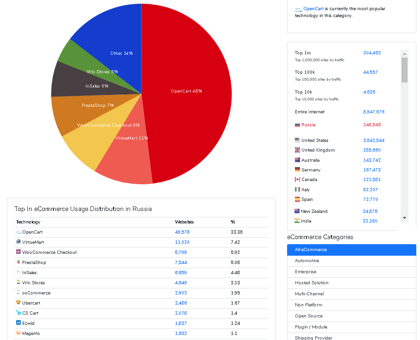Click the Russia country name link
This screenshot has height=340, width=420.
pos(308,124)
